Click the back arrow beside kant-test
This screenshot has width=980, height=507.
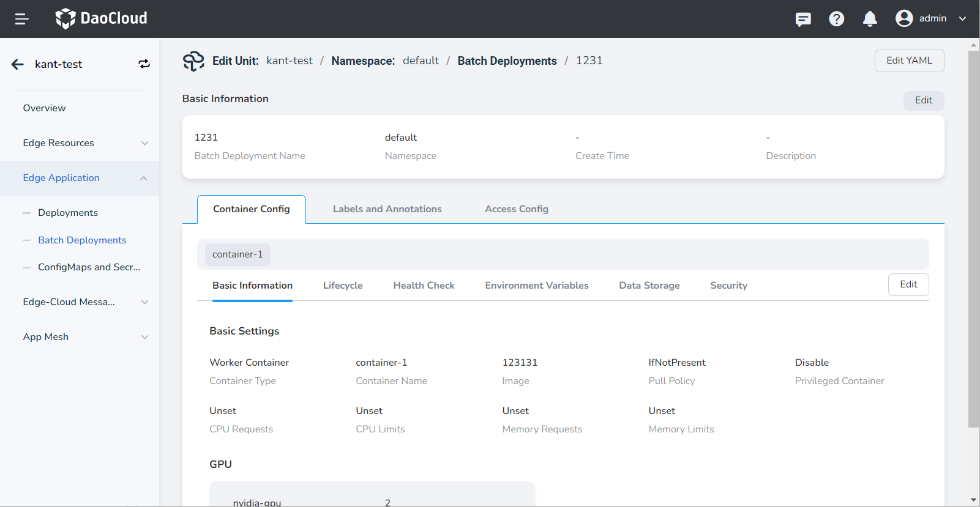[x=18, y=64]
